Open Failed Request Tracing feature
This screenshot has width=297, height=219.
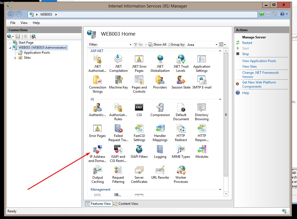click(x=118, y=133)
